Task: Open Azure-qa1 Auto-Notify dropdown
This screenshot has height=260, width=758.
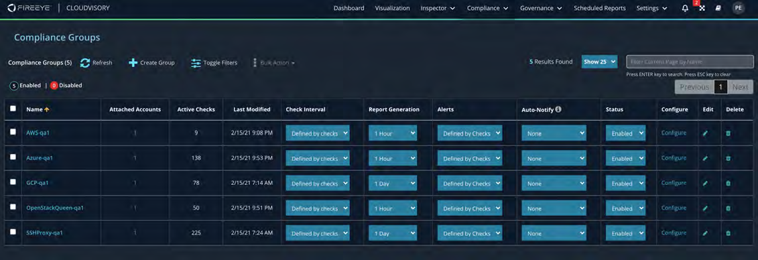Action: (x=554, y=159)
